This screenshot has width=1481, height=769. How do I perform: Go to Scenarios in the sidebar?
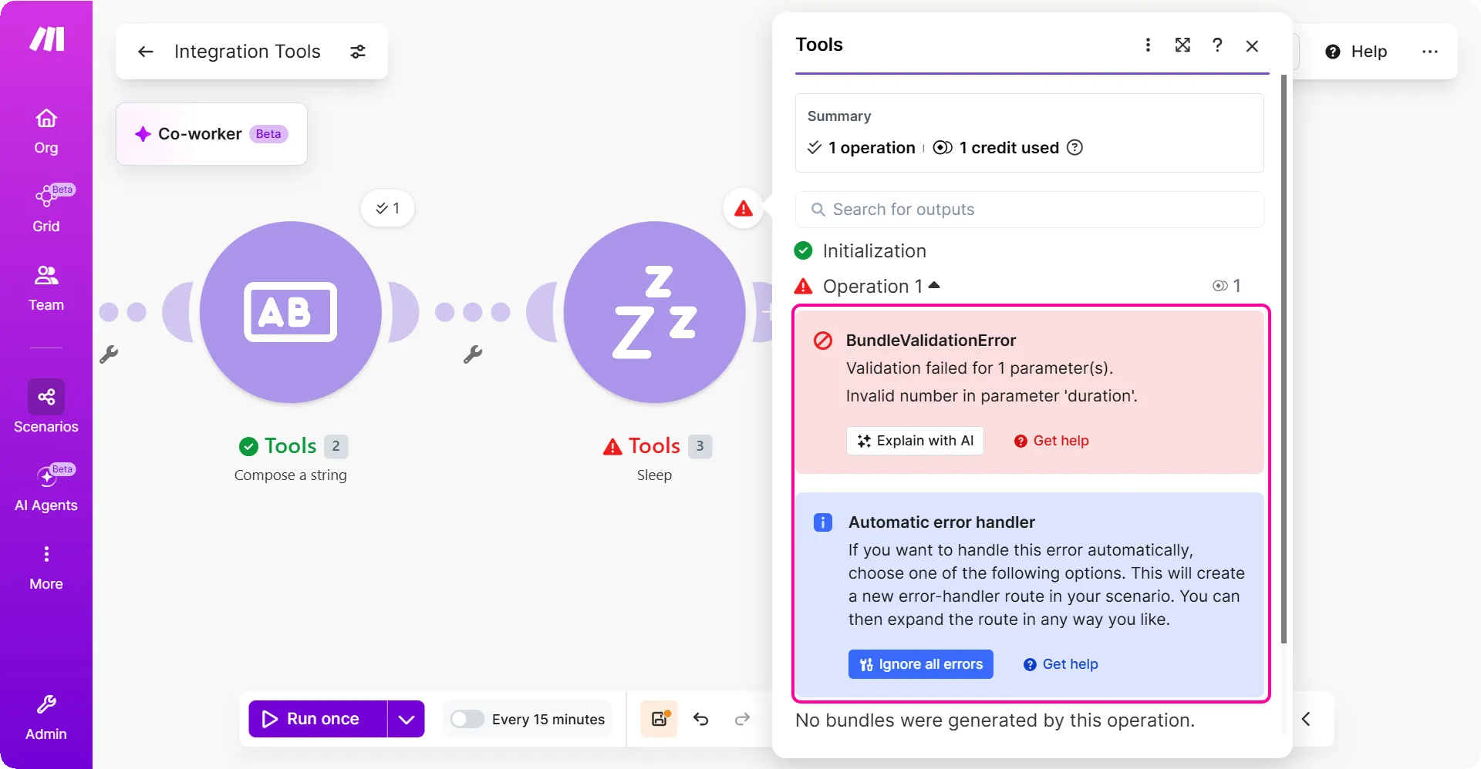[46, 407]
